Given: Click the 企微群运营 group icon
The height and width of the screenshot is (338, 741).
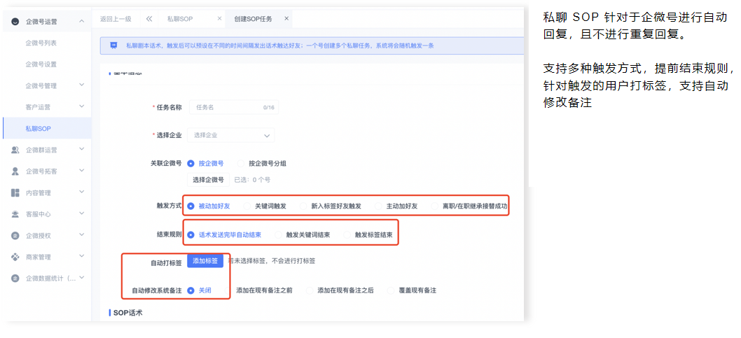Looking at the screenshot, I should 15,150.
